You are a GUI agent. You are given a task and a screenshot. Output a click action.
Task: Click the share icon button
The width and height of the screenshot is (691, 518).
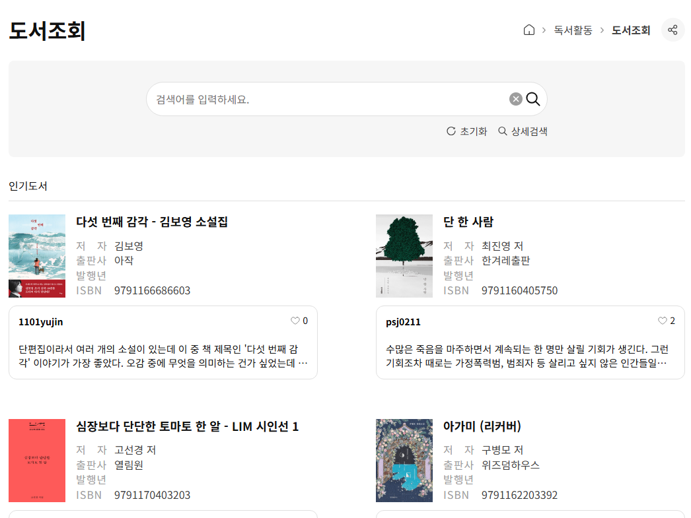(673, 30)
